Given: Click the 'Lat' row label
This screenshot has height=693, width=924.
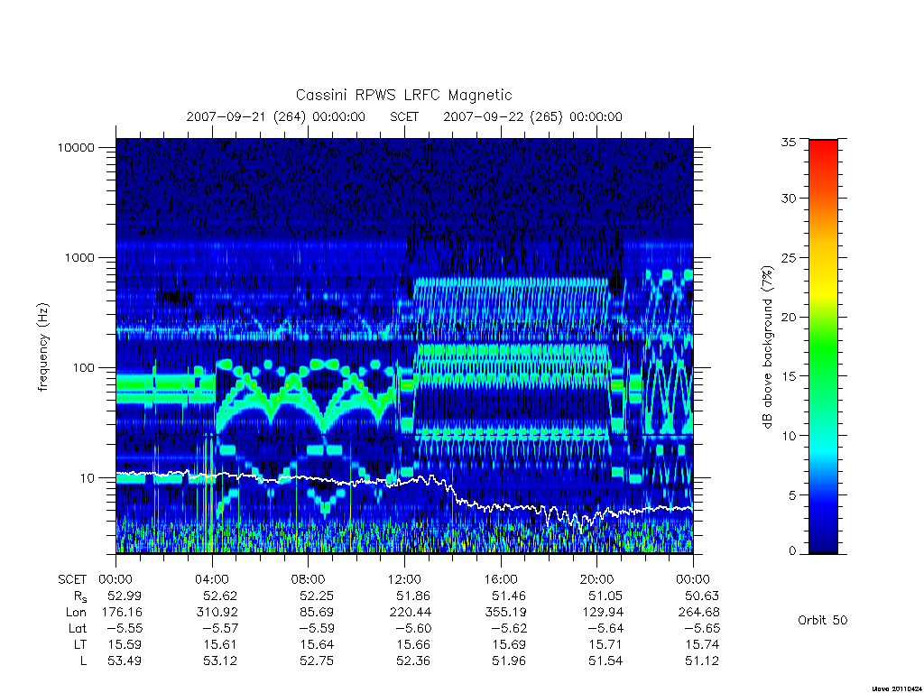Looking at the screenshot, I should point(78,628).
